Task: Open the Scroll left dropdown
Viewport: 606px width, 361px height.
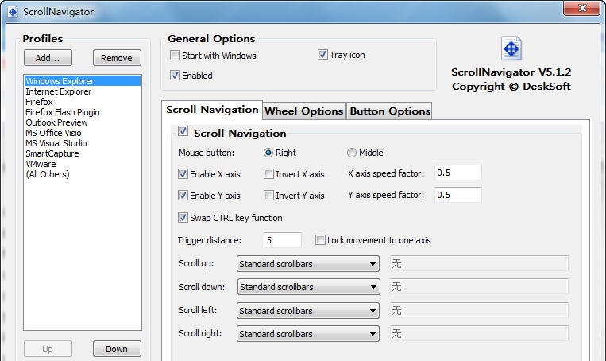Action: (x=308, y=311)
